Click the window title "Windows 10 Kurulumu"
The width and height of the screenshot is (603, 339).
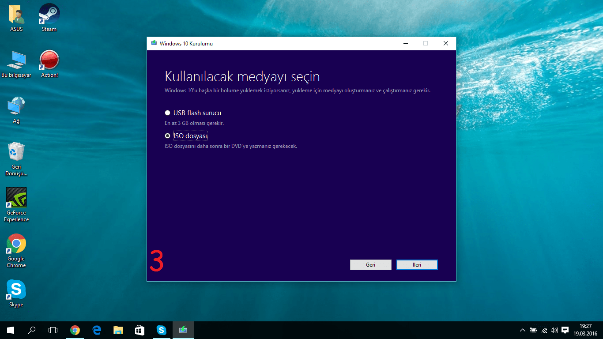pos(186,44)
